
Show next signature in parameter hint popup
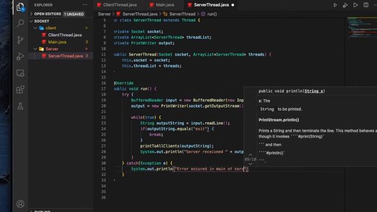coord(250,164)
